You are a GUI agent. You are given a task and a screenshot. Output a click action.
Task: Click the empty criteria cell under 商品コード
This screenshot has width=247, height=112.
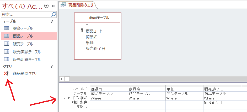(x=109, y=103)
